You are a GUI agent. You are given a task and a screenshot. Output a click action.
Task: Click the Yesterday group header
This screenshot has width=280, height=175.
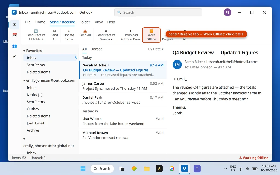point(90,111)
